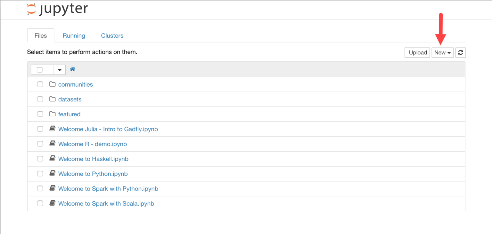
Task: Click notebook icon beside Welcome to Haskell
Action: pyautogui.click(x=53, y=159)
